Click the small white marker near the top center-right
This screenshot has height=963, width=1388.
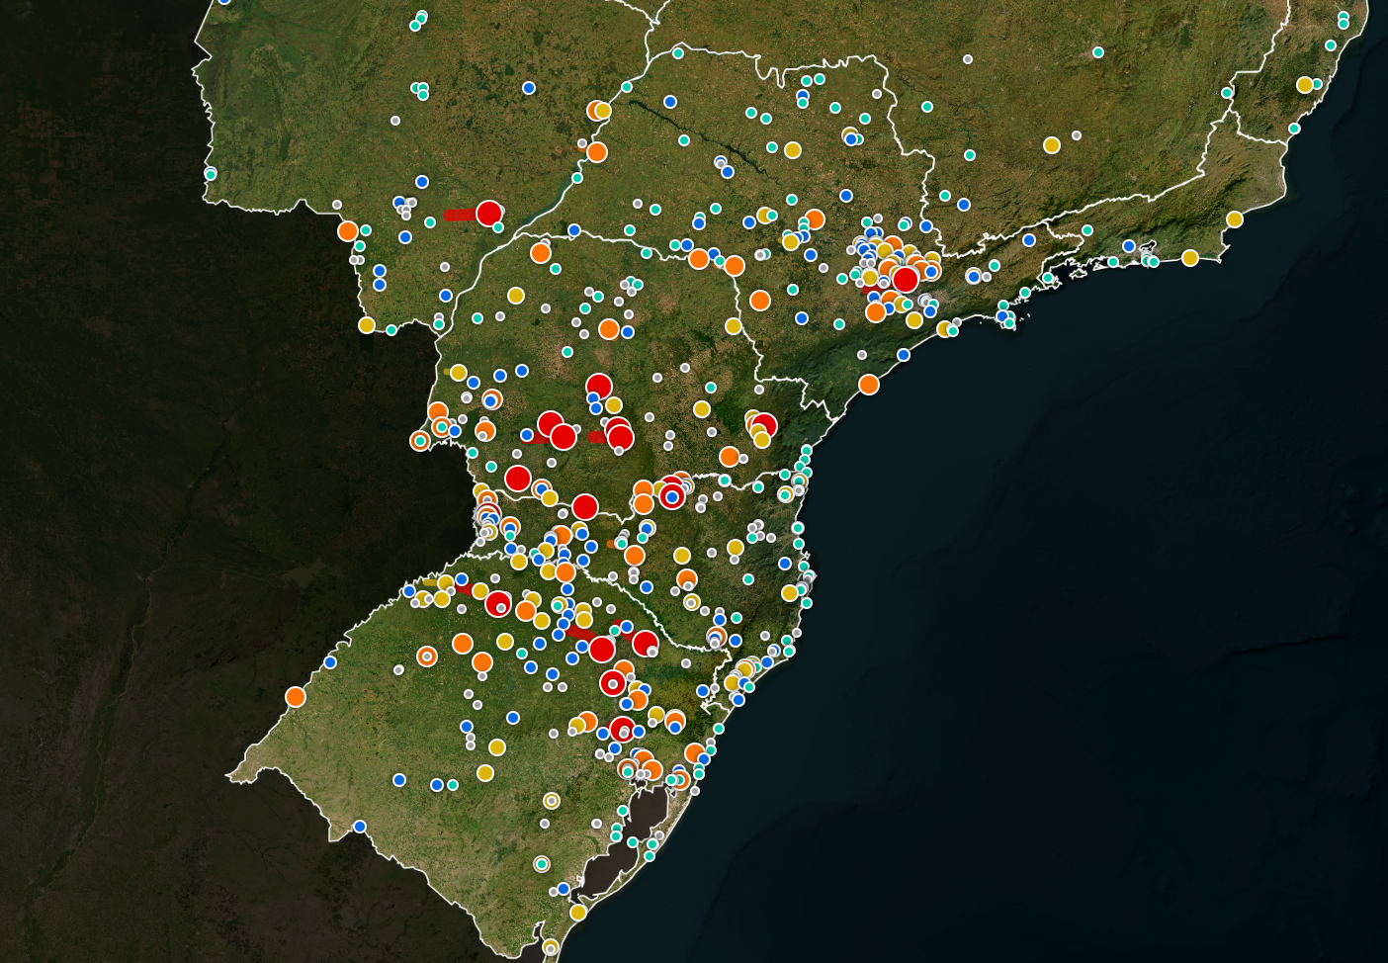968,59
